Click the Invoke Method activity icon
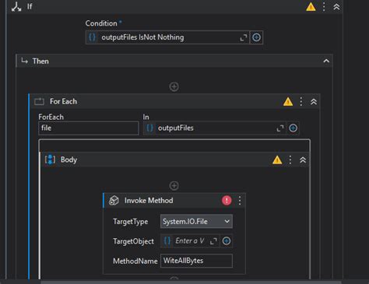Screen dimensions: 369x284 (x=114, y=201)
